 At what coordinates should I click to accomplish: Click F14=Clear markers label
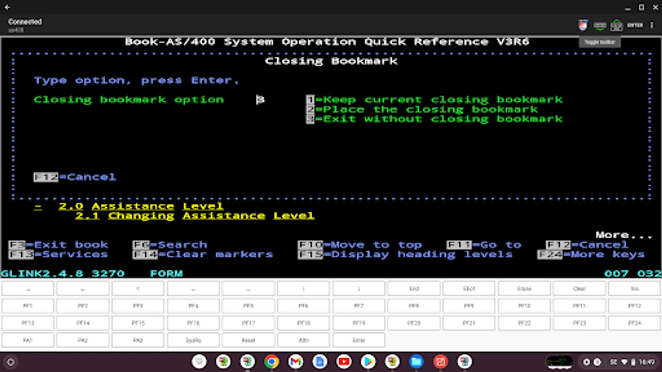(x=203, y=254)
